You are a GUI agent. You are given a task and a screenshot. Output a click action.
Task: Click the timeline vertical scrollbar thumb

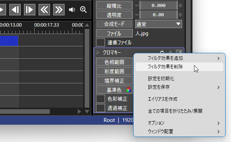tap(87, 68)
